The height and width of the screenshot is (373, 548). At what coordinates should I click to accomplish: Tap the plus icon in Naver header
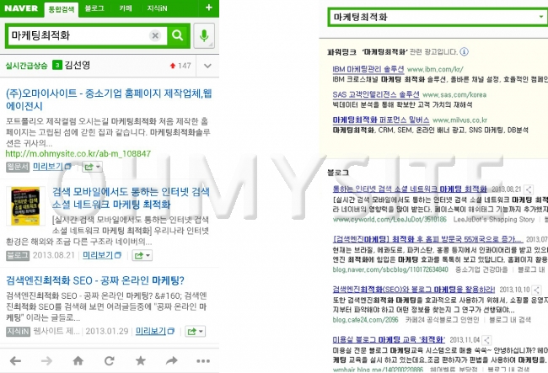pyautogui.click(x=208, y=8)
